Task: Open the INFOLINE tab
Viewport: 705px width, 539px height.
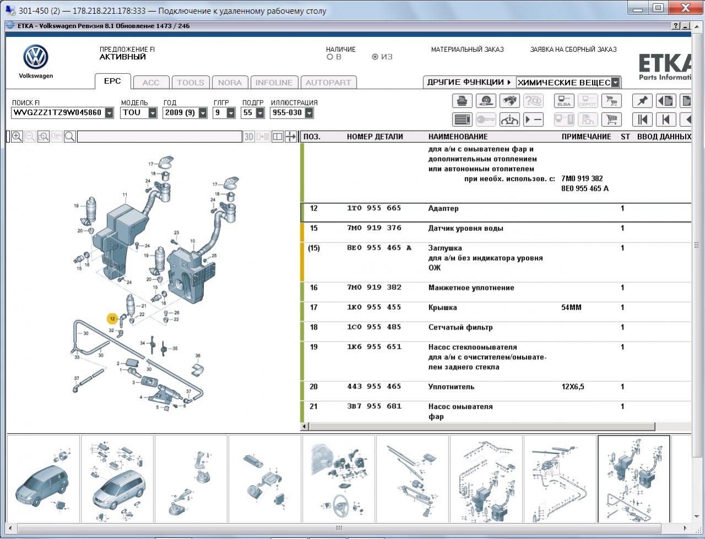Action: pos(274,83)
